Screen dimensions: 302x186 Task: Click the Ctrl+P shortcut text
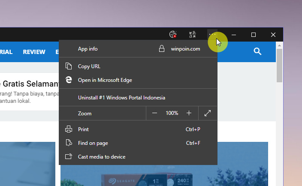(193, 129)
